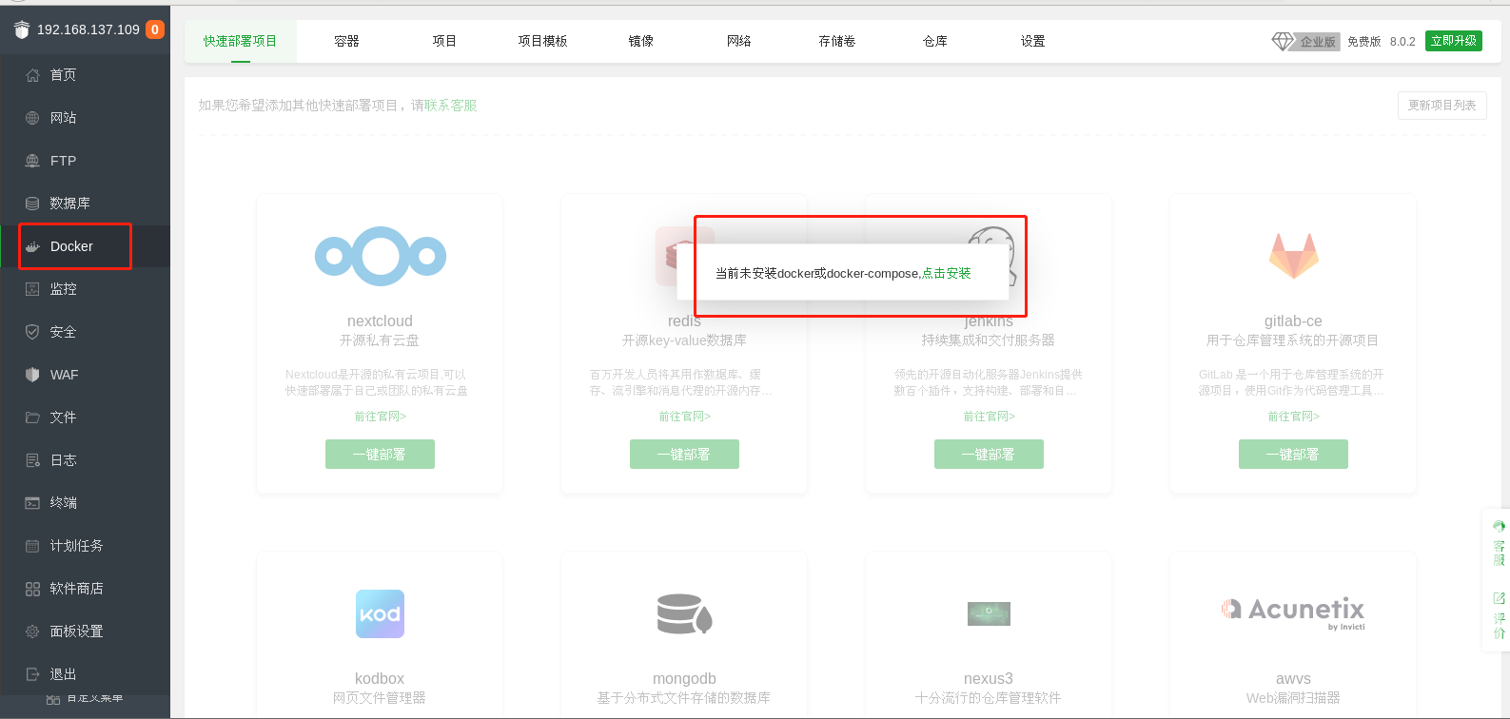1510x719 pixels.
Task: Click the 免费版 label
Action: [1364, 42]
